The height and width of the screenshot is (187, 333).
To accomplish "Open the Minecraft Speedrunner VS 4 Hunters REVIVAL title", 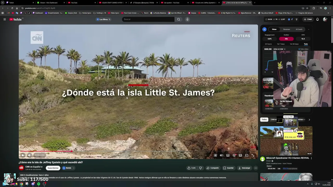I will (287, 158).
